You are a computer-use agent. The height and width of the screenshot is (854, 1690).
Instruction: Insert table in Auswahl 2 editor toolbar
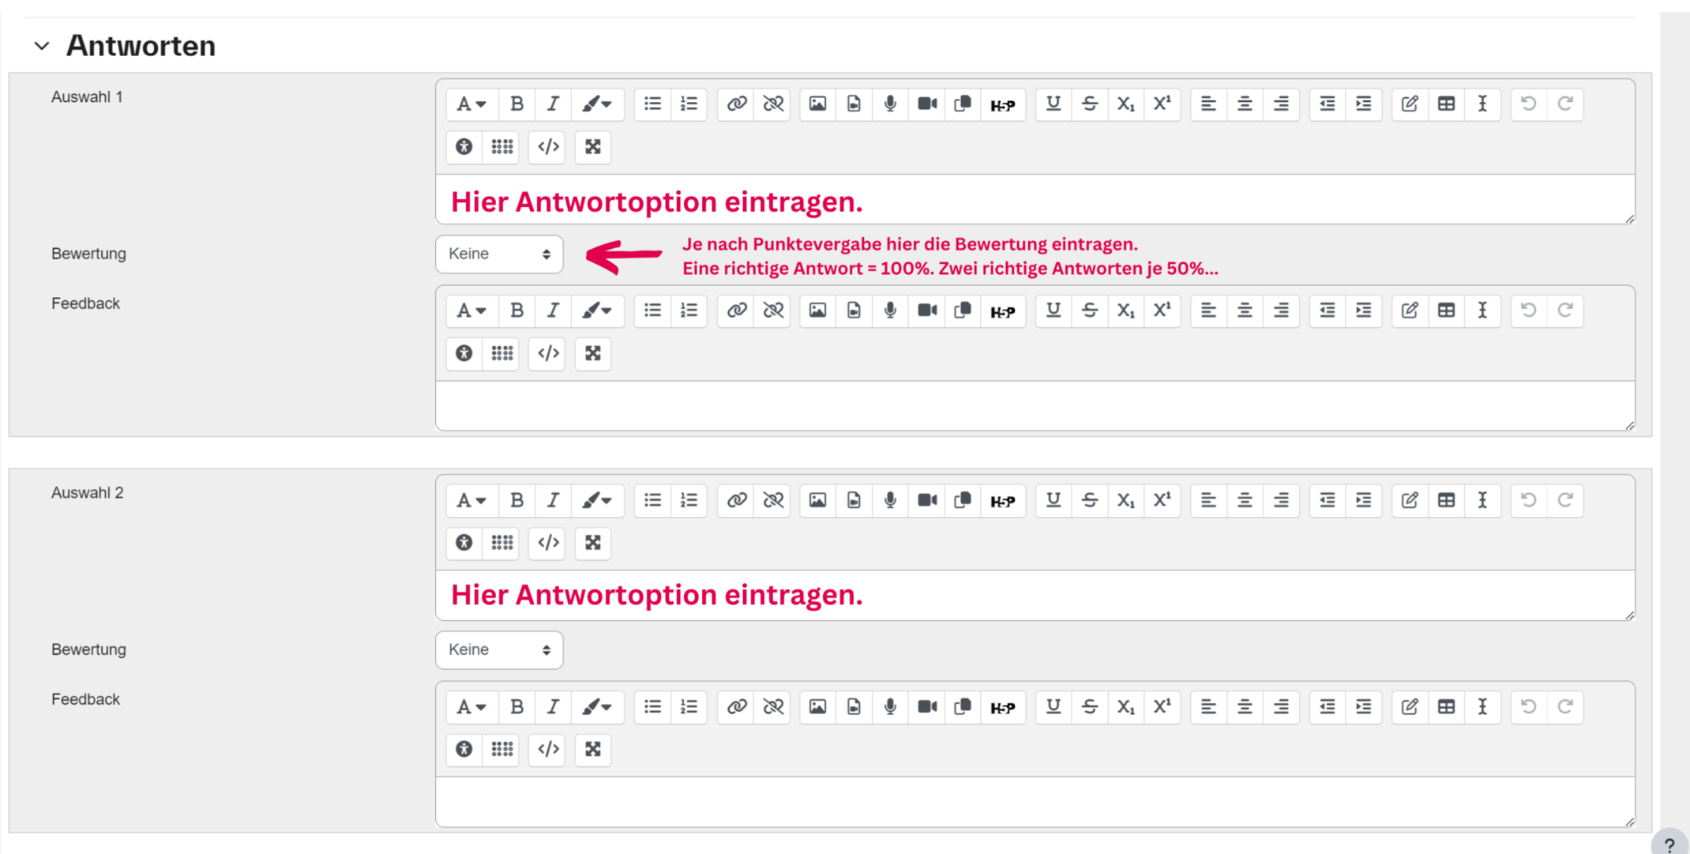click(x=1446, y=500)
